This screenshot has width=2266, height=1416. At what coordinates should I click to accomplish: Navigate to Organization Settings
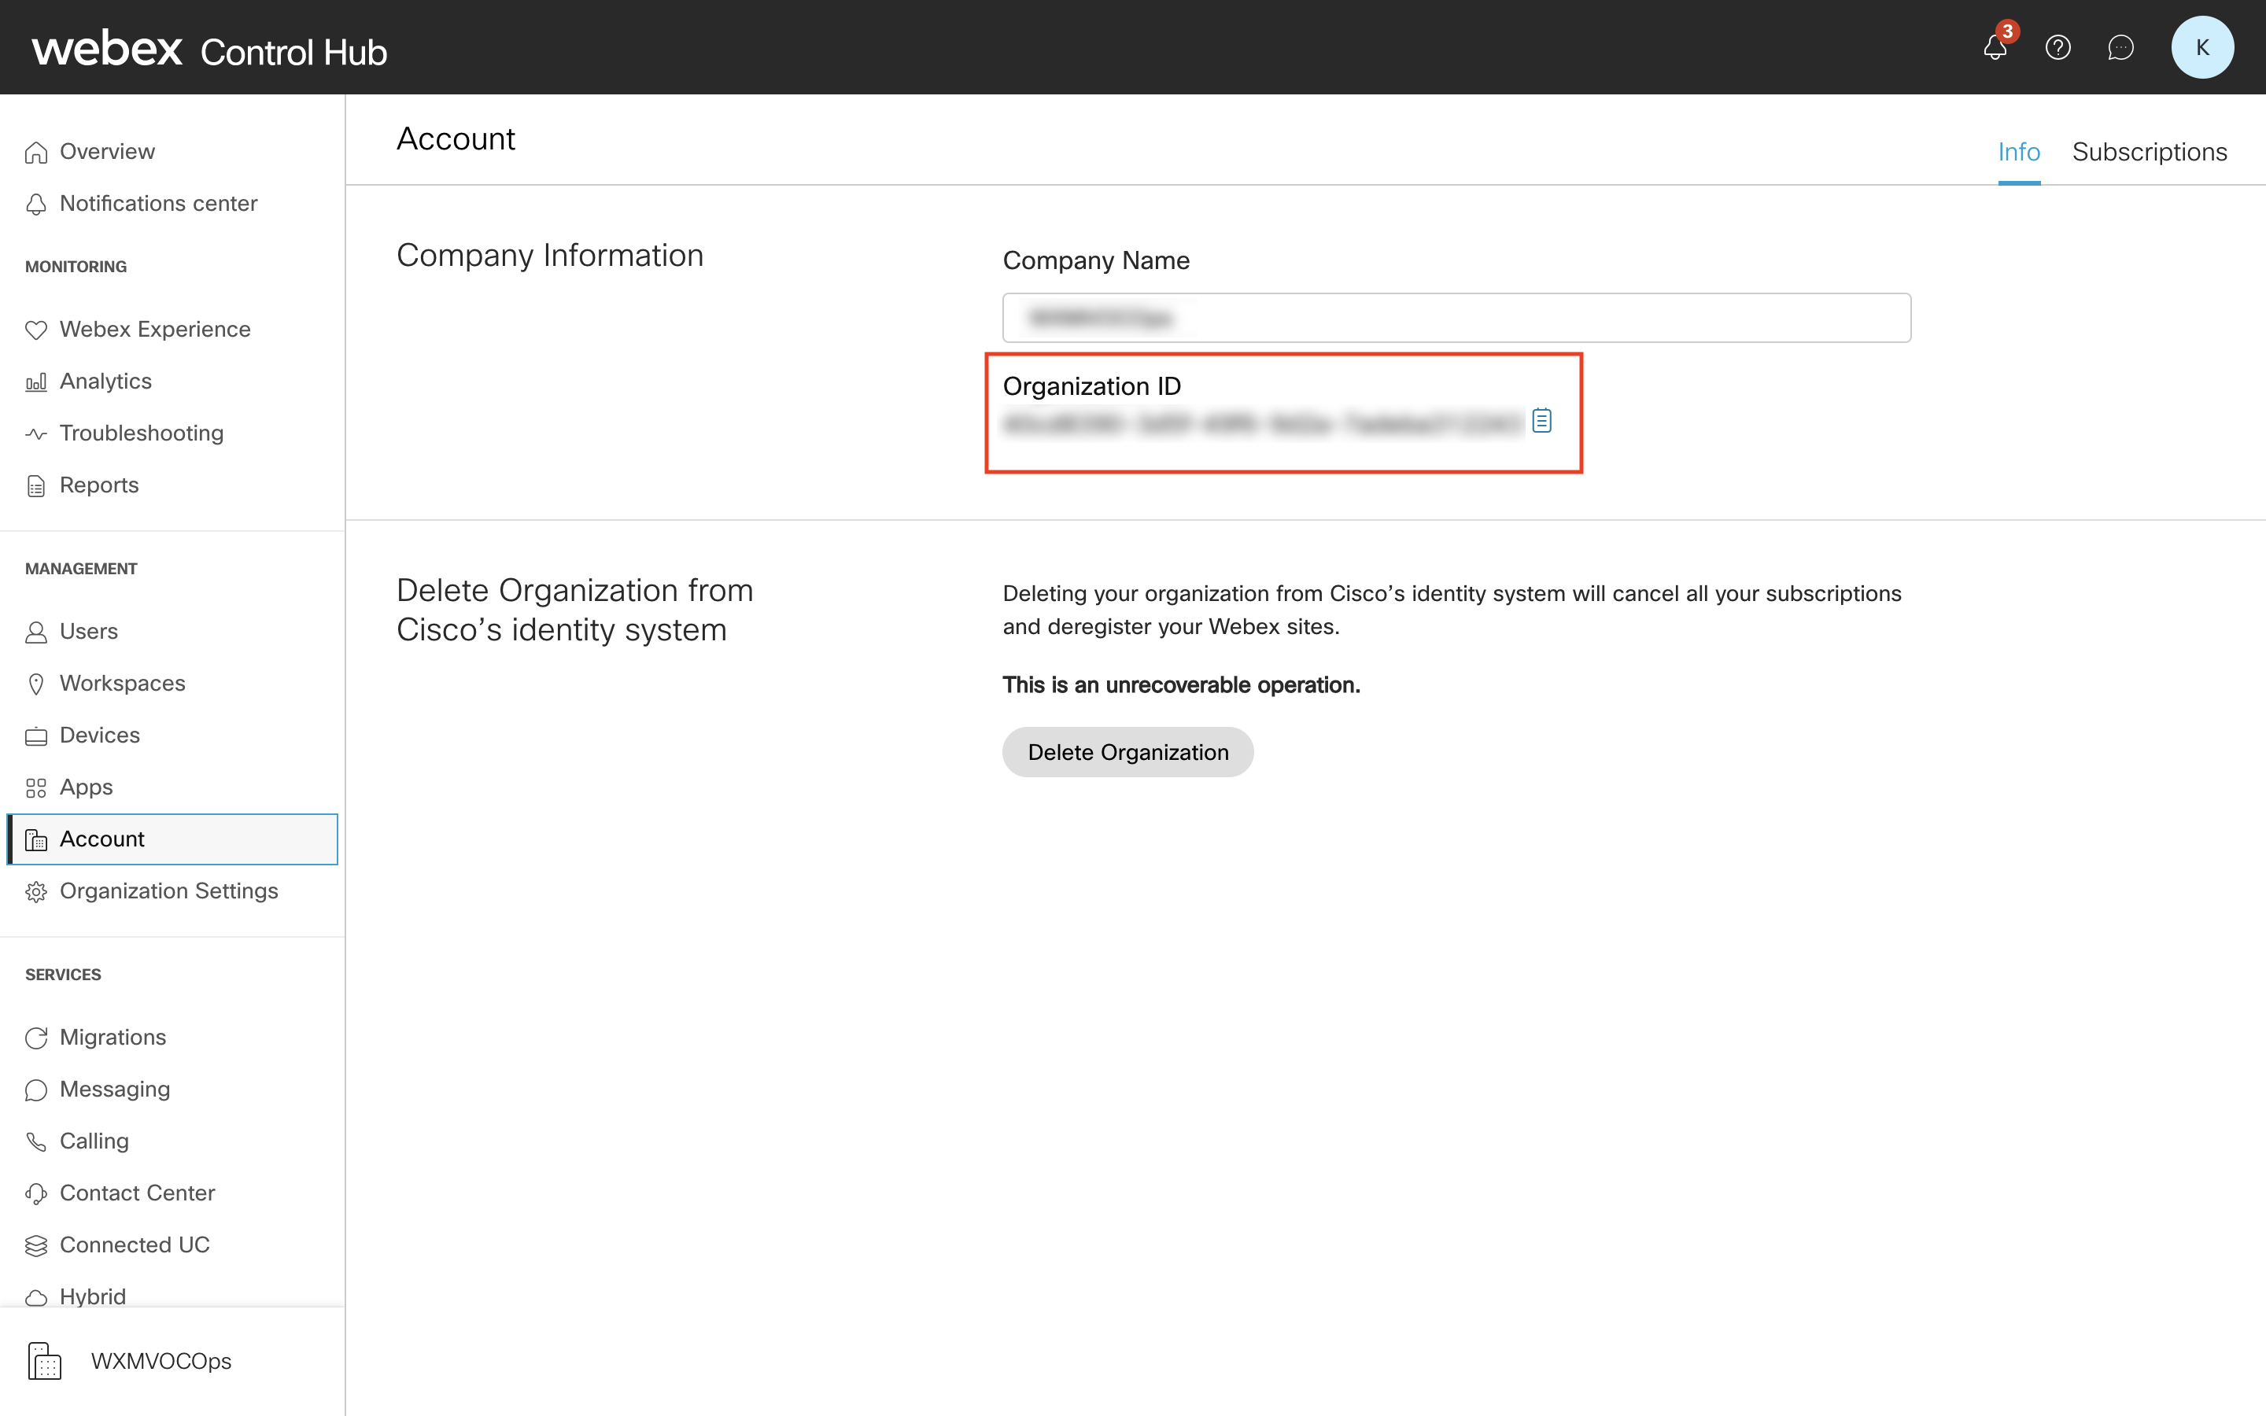coord(168,891)
